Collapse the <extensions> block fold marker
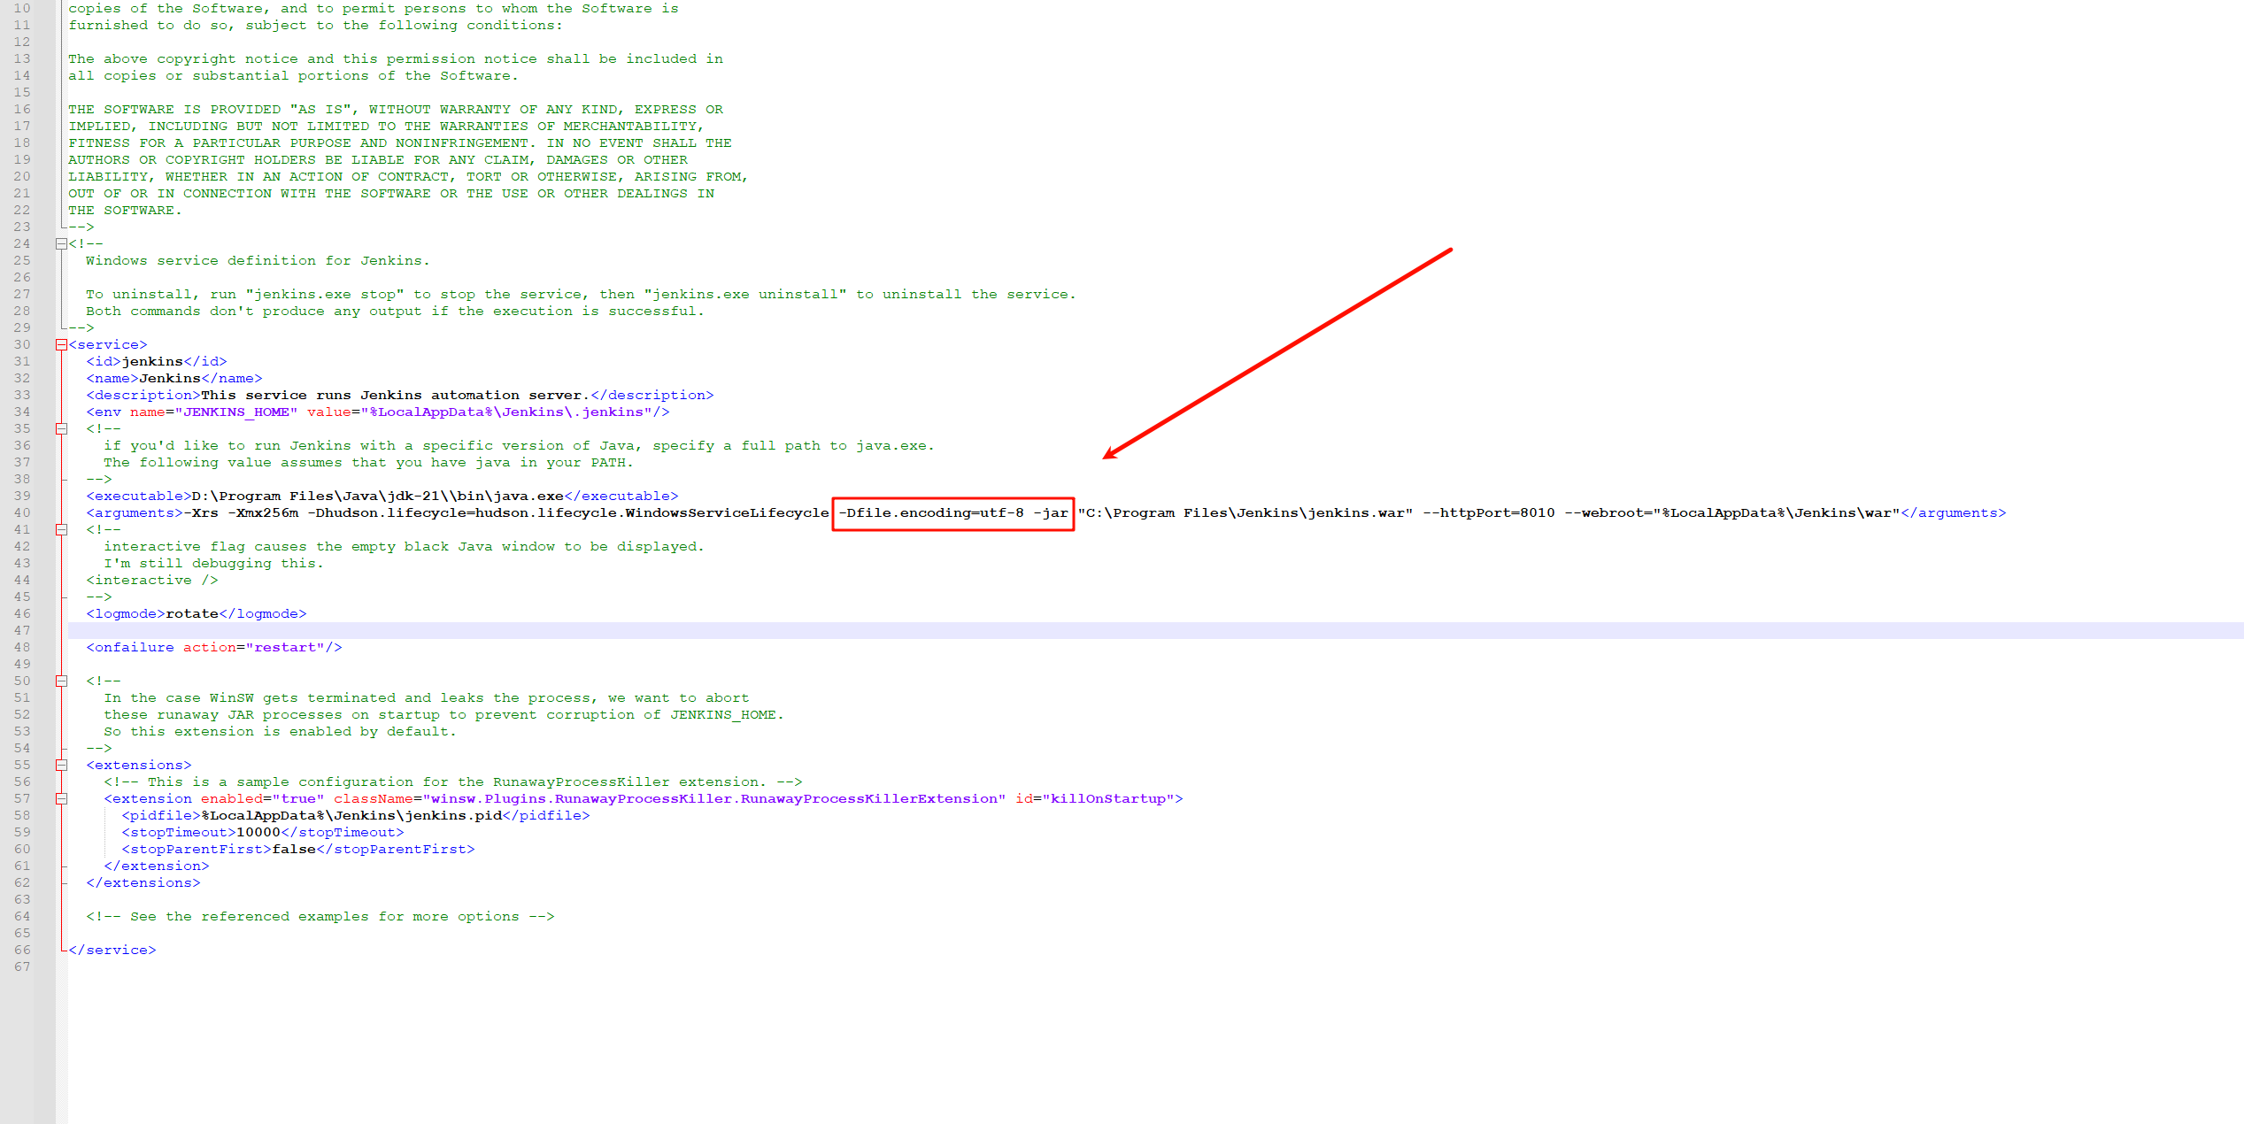The width and height of the screenshot is (2244, 1124). point(61,766)
